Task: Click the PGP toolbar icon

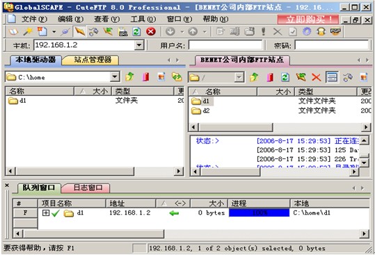Action: pos(335,31)
